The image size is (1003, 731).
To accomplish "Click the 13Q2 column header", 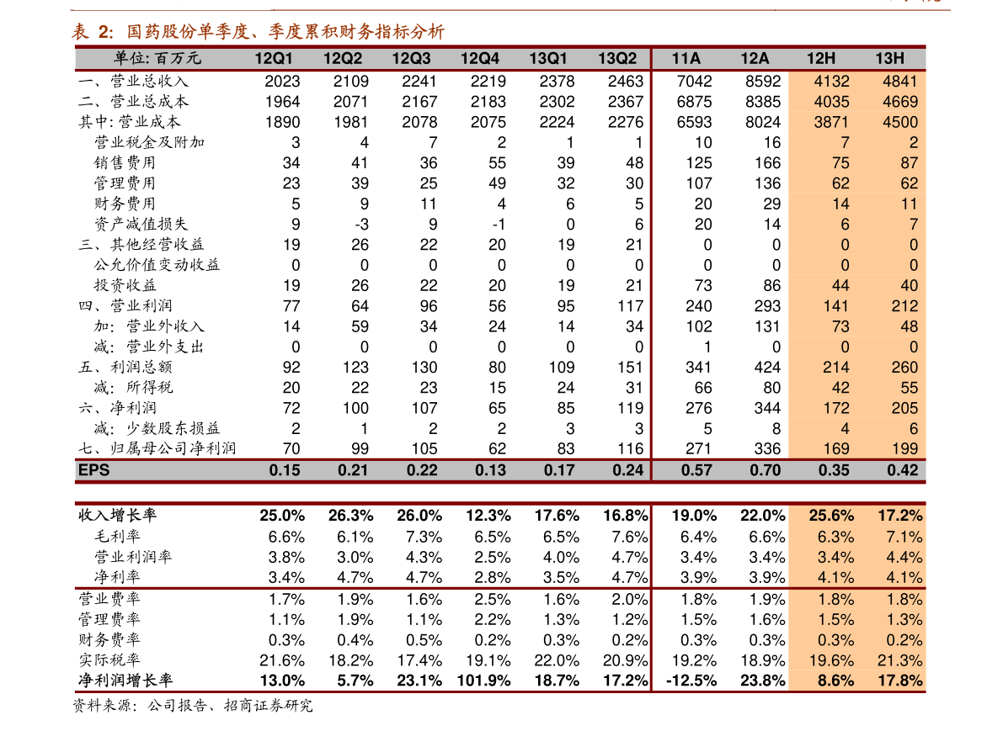I will [x=617, y=58].
